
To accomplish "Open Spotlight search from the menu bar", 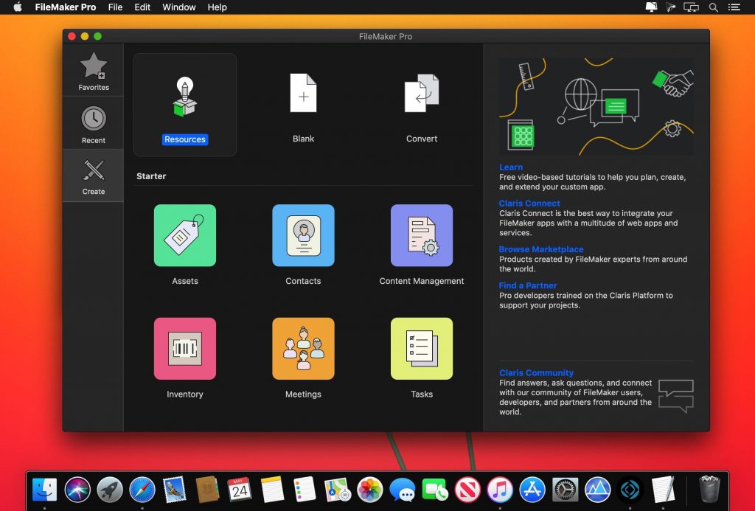I will (713, 7).
